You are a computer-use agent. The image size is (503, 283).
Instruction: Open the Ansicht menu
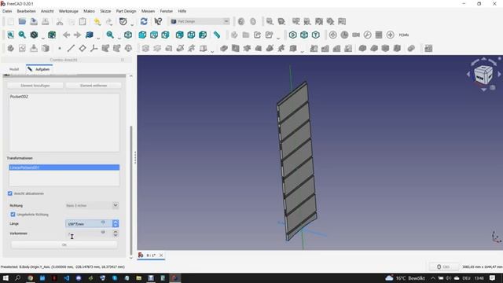click(x=47, y=11)
